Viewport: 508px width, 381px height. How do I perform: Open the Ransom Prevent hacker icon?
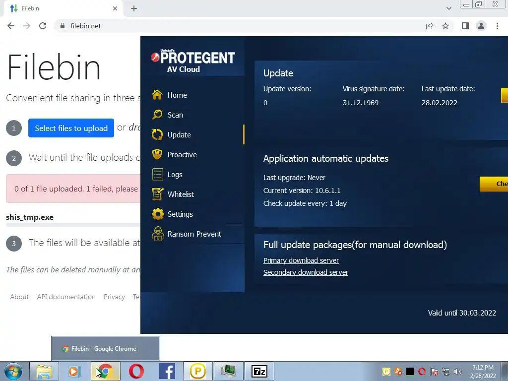(158, 234)
